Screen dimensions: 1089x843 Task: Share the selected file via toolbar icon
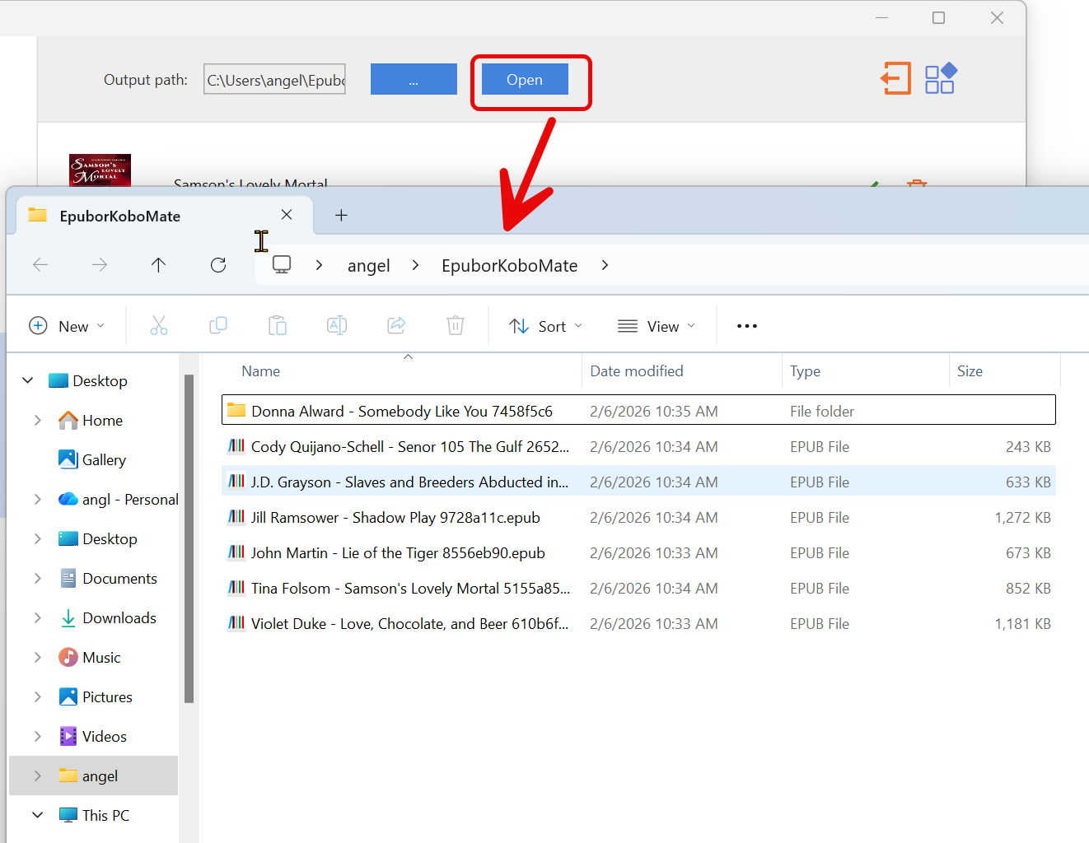click(x=396, y=325)
